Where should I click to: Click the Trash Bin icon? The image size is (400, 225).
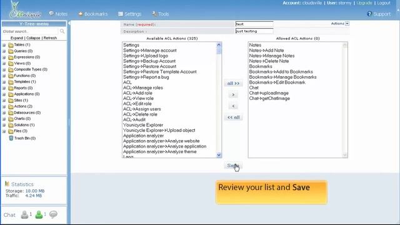(11, 138)
